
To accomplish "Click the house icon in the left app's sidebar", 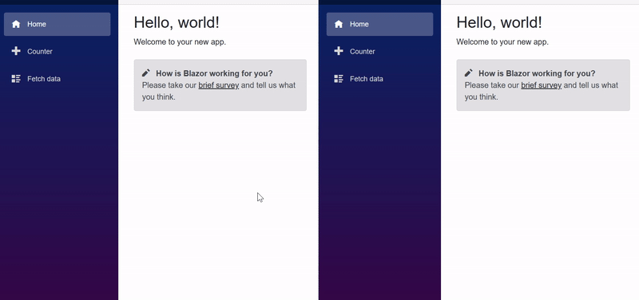I will 16,24.
